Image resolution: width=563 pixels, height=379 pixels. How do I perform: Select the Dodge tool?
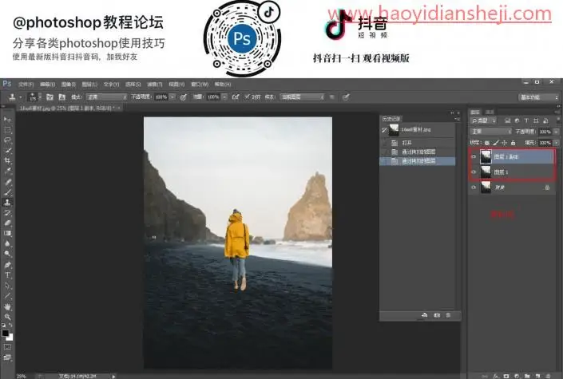7,254
